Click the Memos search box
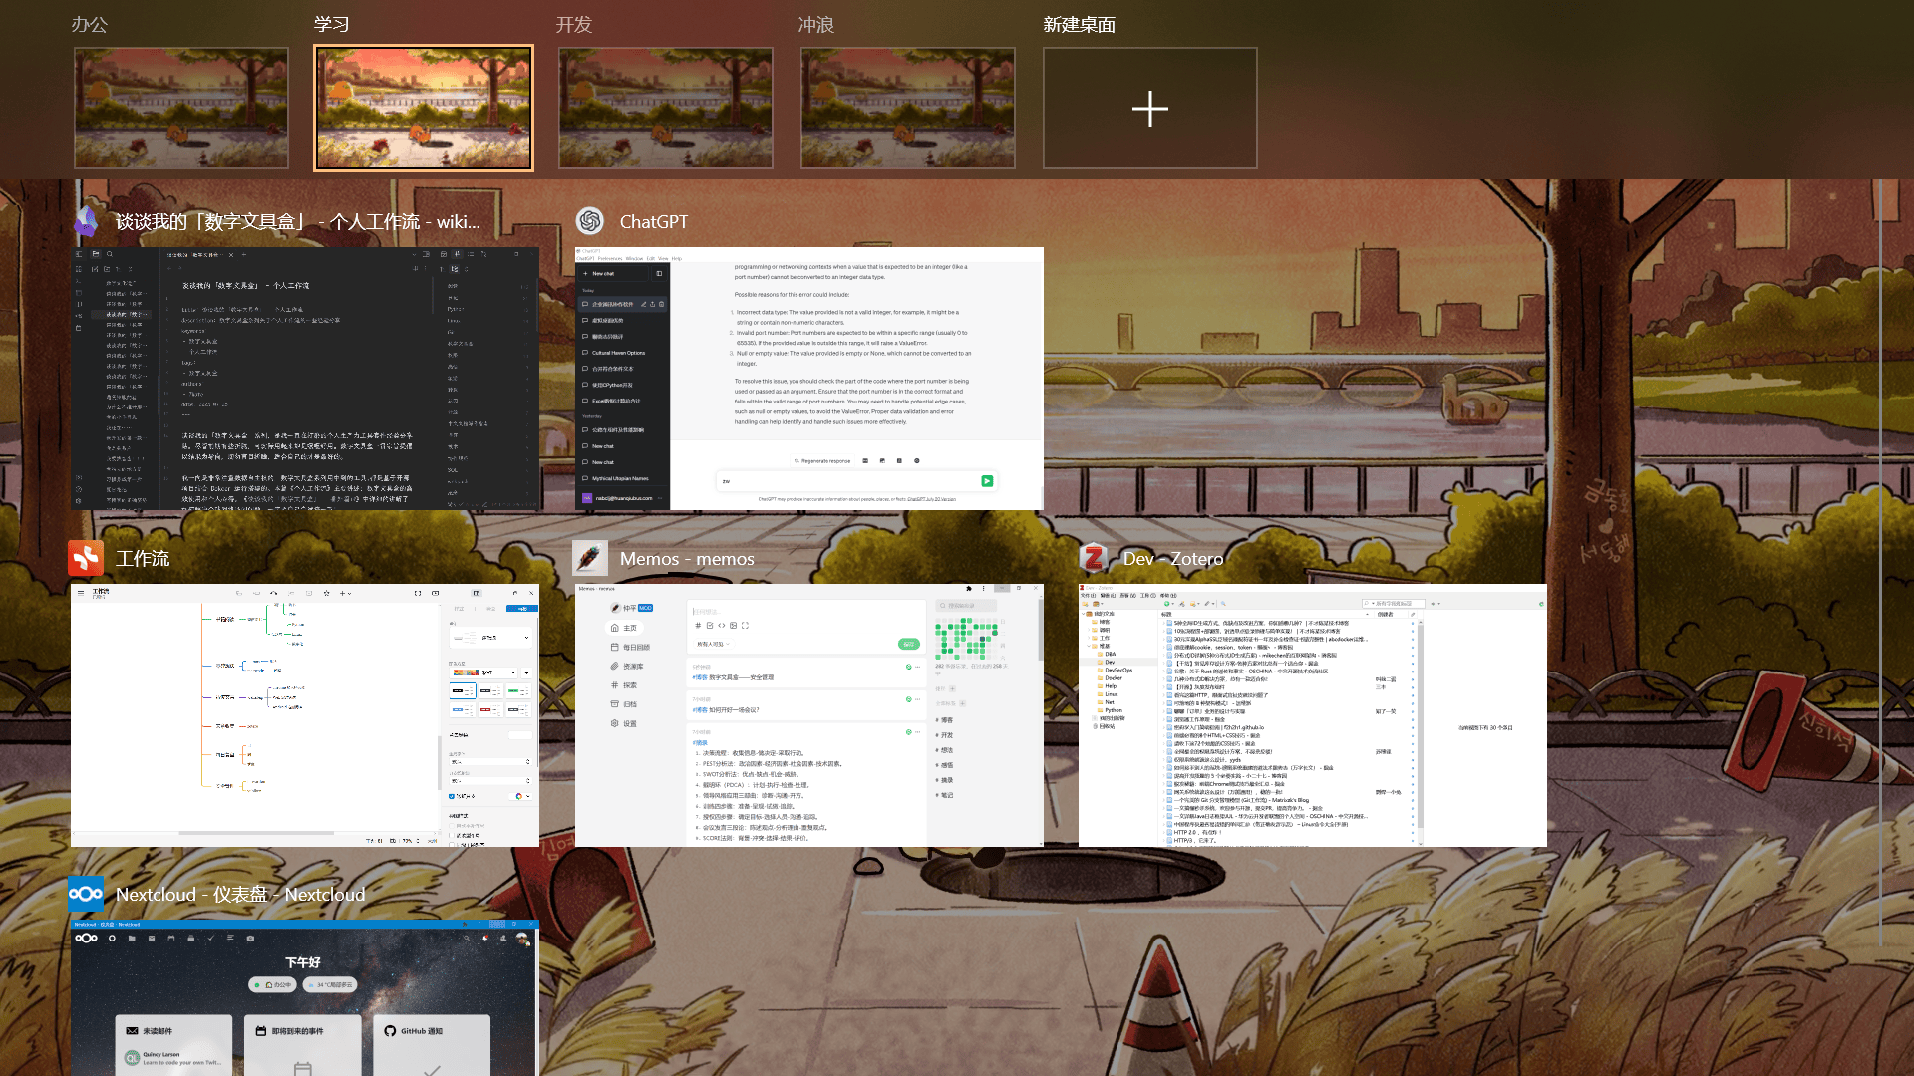1914x1076 pixels. click(967, 606)
